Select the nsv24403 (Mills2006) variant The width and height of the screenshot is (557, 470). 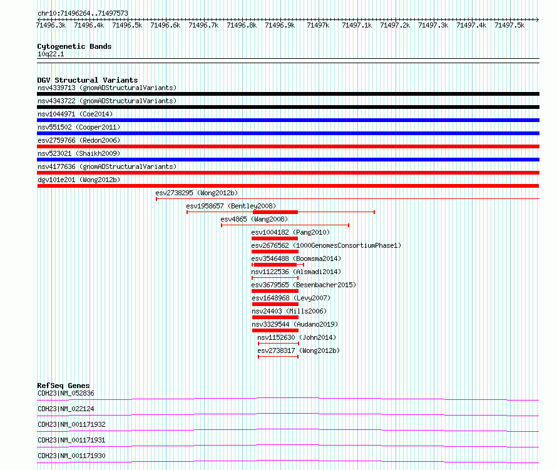[289, 311]
